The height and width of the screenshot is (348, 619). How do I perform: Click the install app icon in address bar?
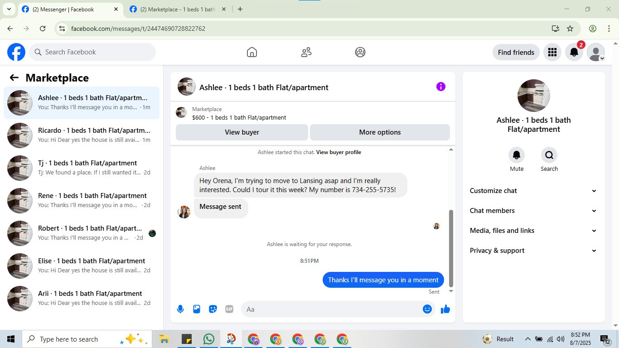tap(556, 29)
